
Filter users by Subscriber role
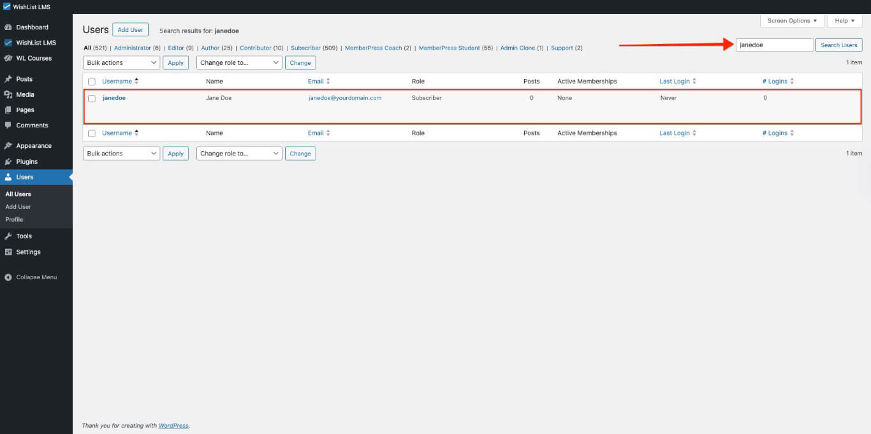pos(305,48)
